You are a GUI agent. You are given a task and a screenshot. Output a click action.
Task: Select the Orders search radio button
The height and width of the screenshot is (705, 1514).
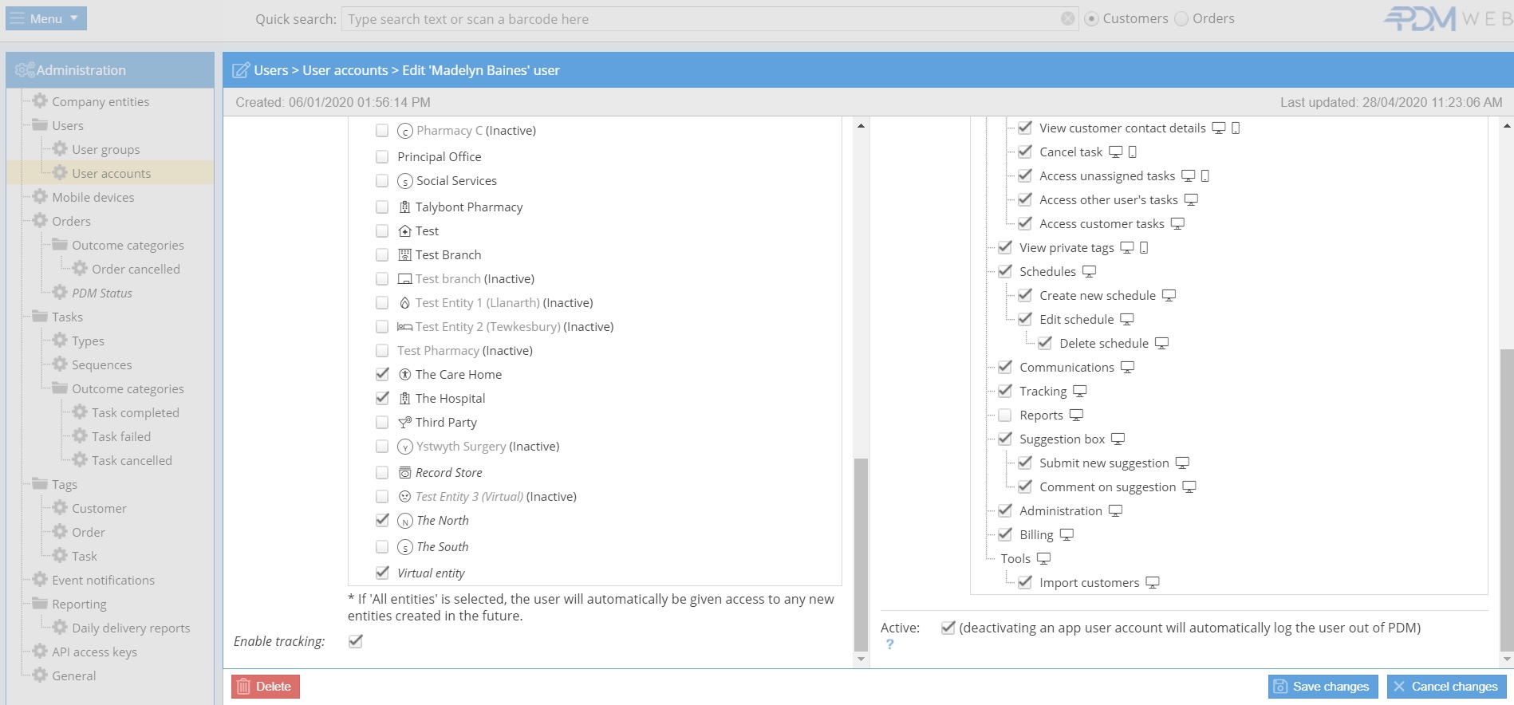pyautogui.click(x=1181, y=18)
